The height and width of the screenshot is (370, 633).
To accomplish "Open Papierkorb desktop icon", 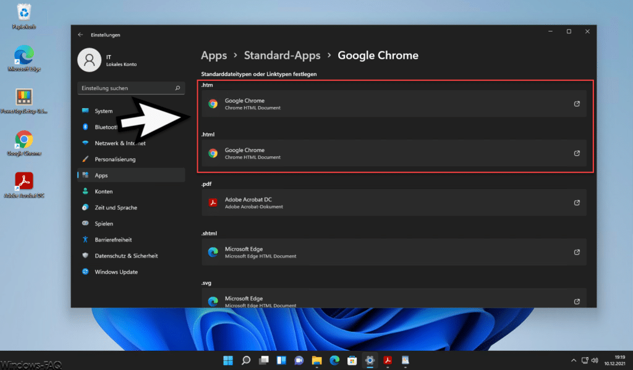I will point(24,16).
